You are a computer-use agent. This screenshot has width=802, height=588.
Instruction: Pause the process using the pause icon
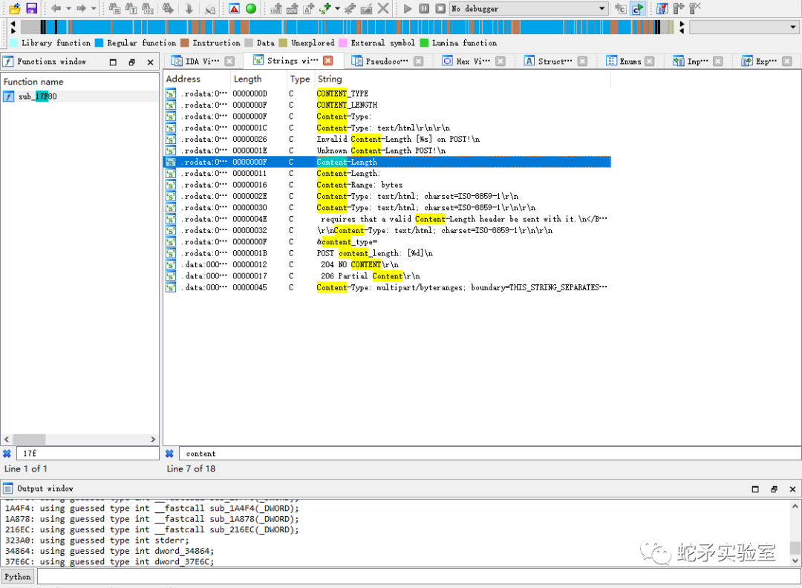tap(423, 8)
